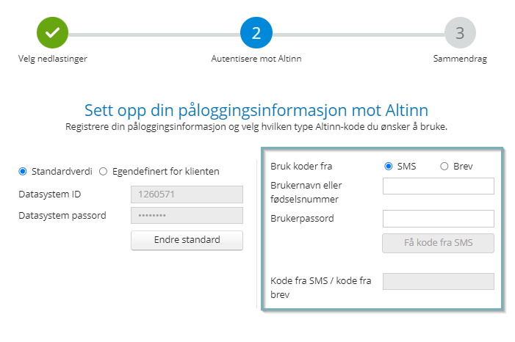Click the Sammendrag step label
The image size is (515, 342).
tap(460, 59)
